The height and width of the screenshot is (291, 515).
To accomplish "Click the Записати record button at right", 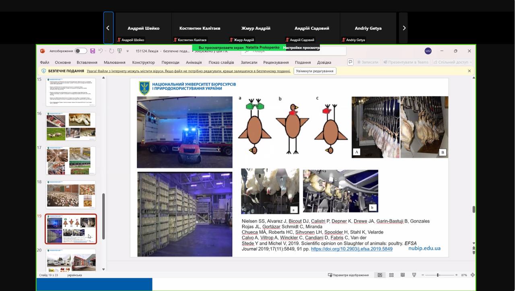I will pyautogui.click(x=367, y=62).
